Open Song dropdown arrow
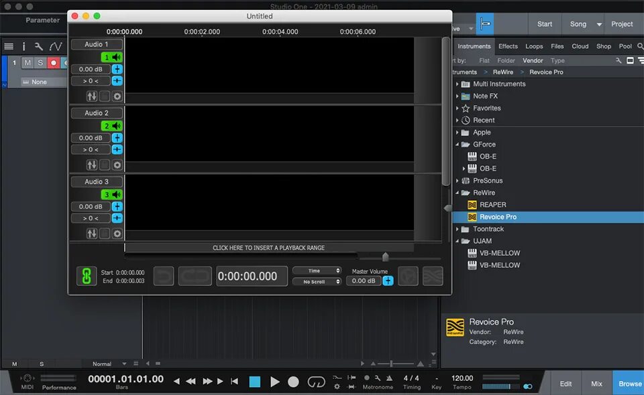Viewport: 644px width, 395px height. (x=599, y=25)
